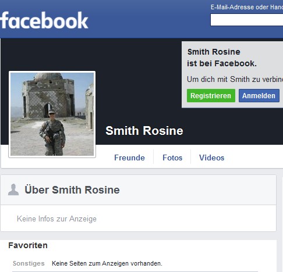
Task: Click the Smith Rosine name on cover
Action: coord(144,131)
